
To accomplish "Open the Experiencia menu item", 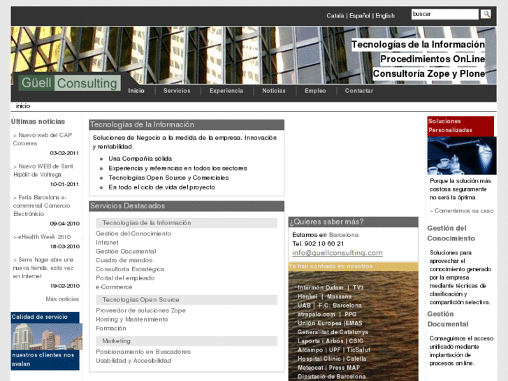I will click(x=226, y=91).
